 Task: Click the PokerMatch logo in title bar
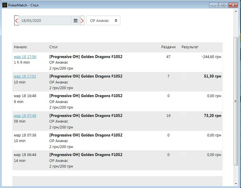pos(4,5)
